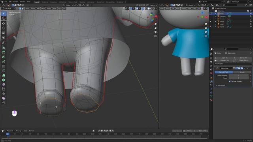
Task: Switch to the Shading workspace tab
Action: 82,2
